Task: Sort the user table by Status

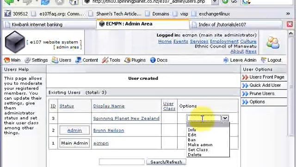Action: [67, 106]
